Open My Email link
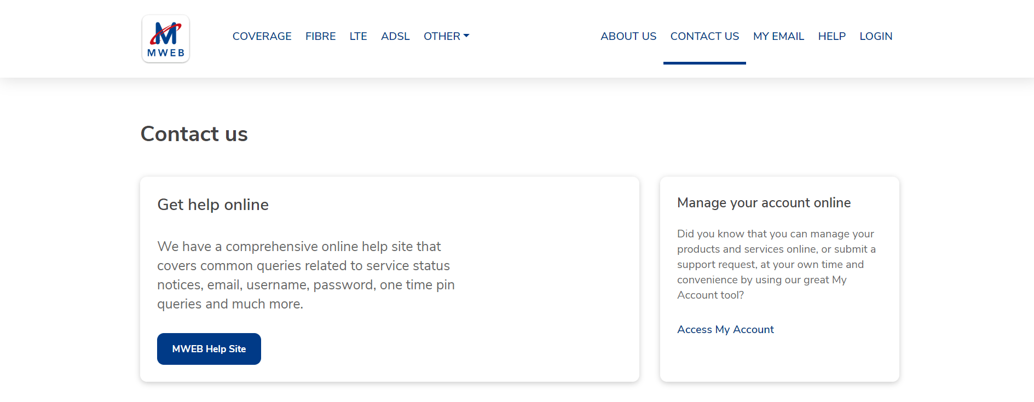The image size is (1034, 402). pyautogui.click(x=778, y=36)
